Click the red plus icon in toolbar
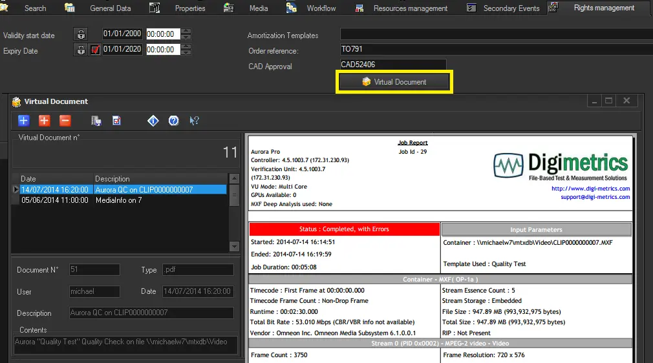 click(44, 120)
